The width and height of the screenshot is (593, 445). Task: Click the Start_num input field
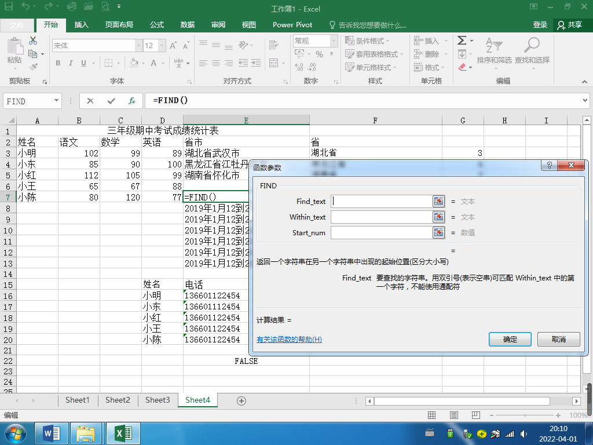[x=381, y=232]
